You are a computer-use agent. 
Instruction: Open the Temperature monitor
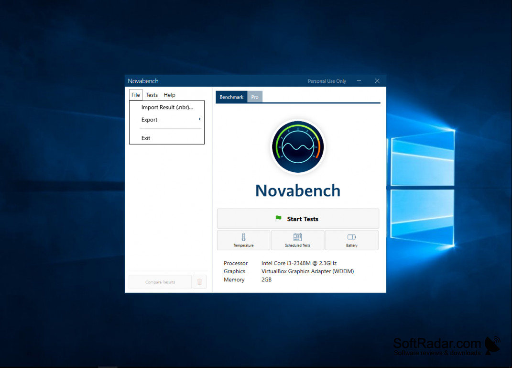(244, 240)
